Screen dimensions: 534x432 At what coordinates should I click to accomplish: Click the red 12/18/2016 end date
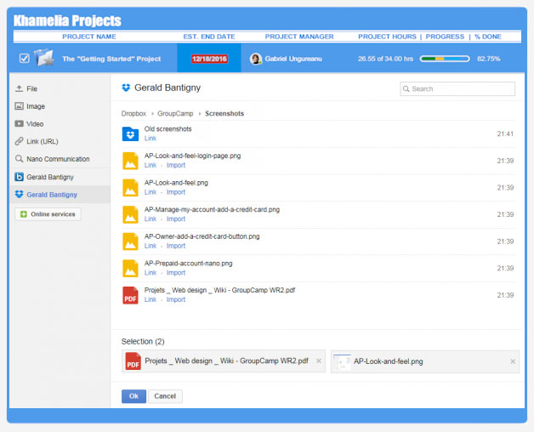209,59
